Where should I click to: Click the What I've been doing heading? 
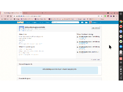tap(85, 34)
